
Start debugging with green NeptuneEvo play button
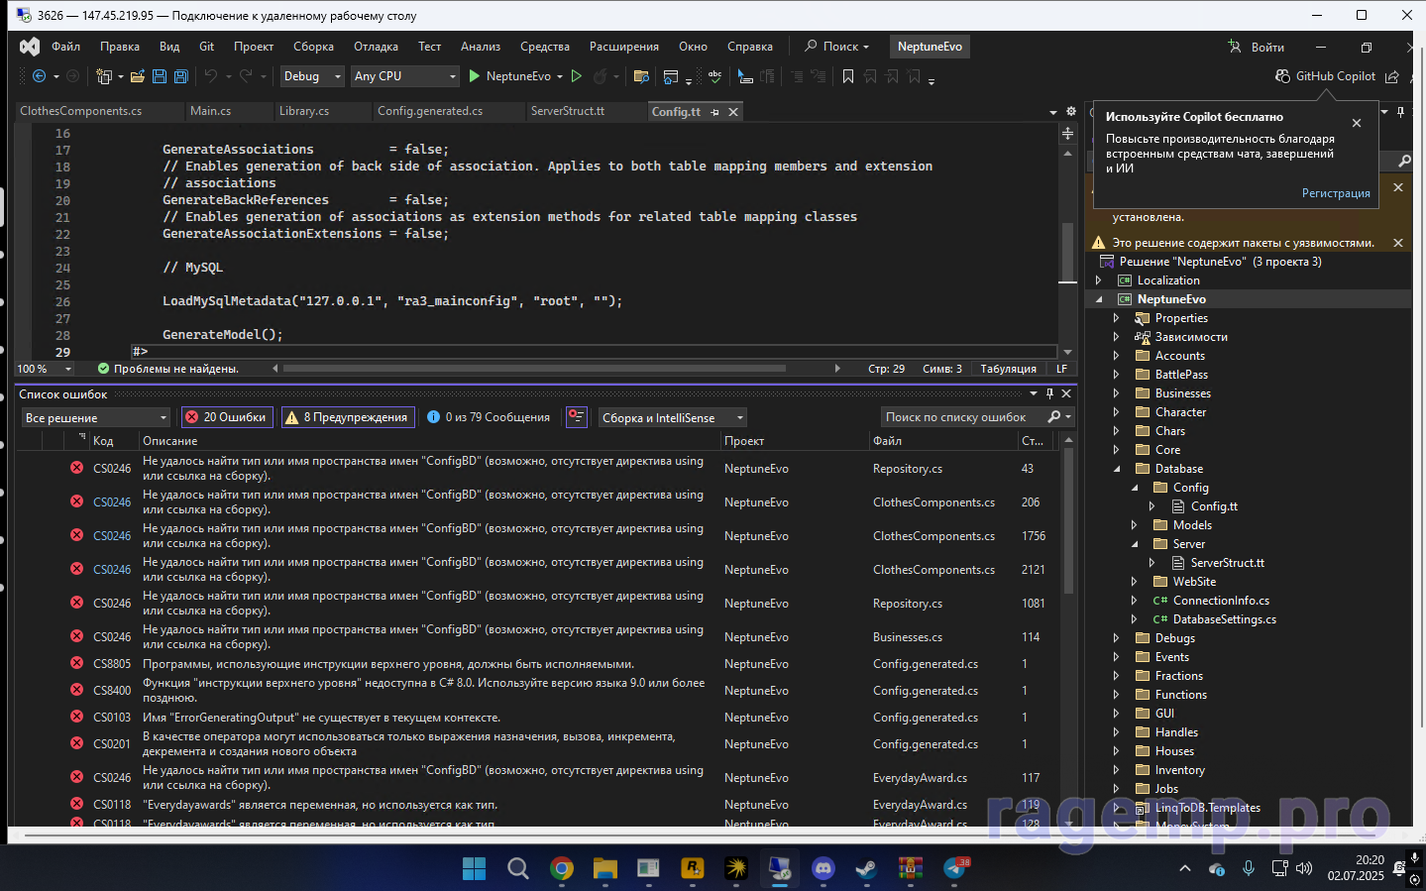(475, 76)
